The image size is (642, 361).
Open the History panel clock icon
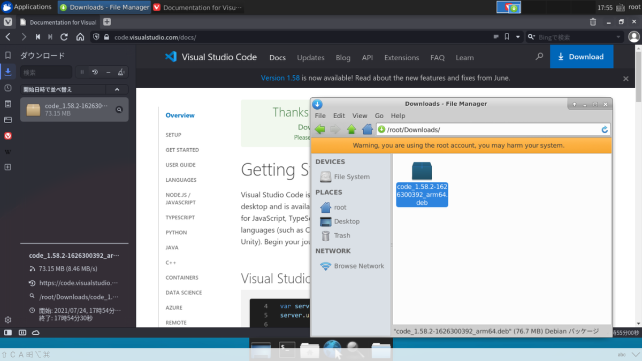(x=8, y=88)
